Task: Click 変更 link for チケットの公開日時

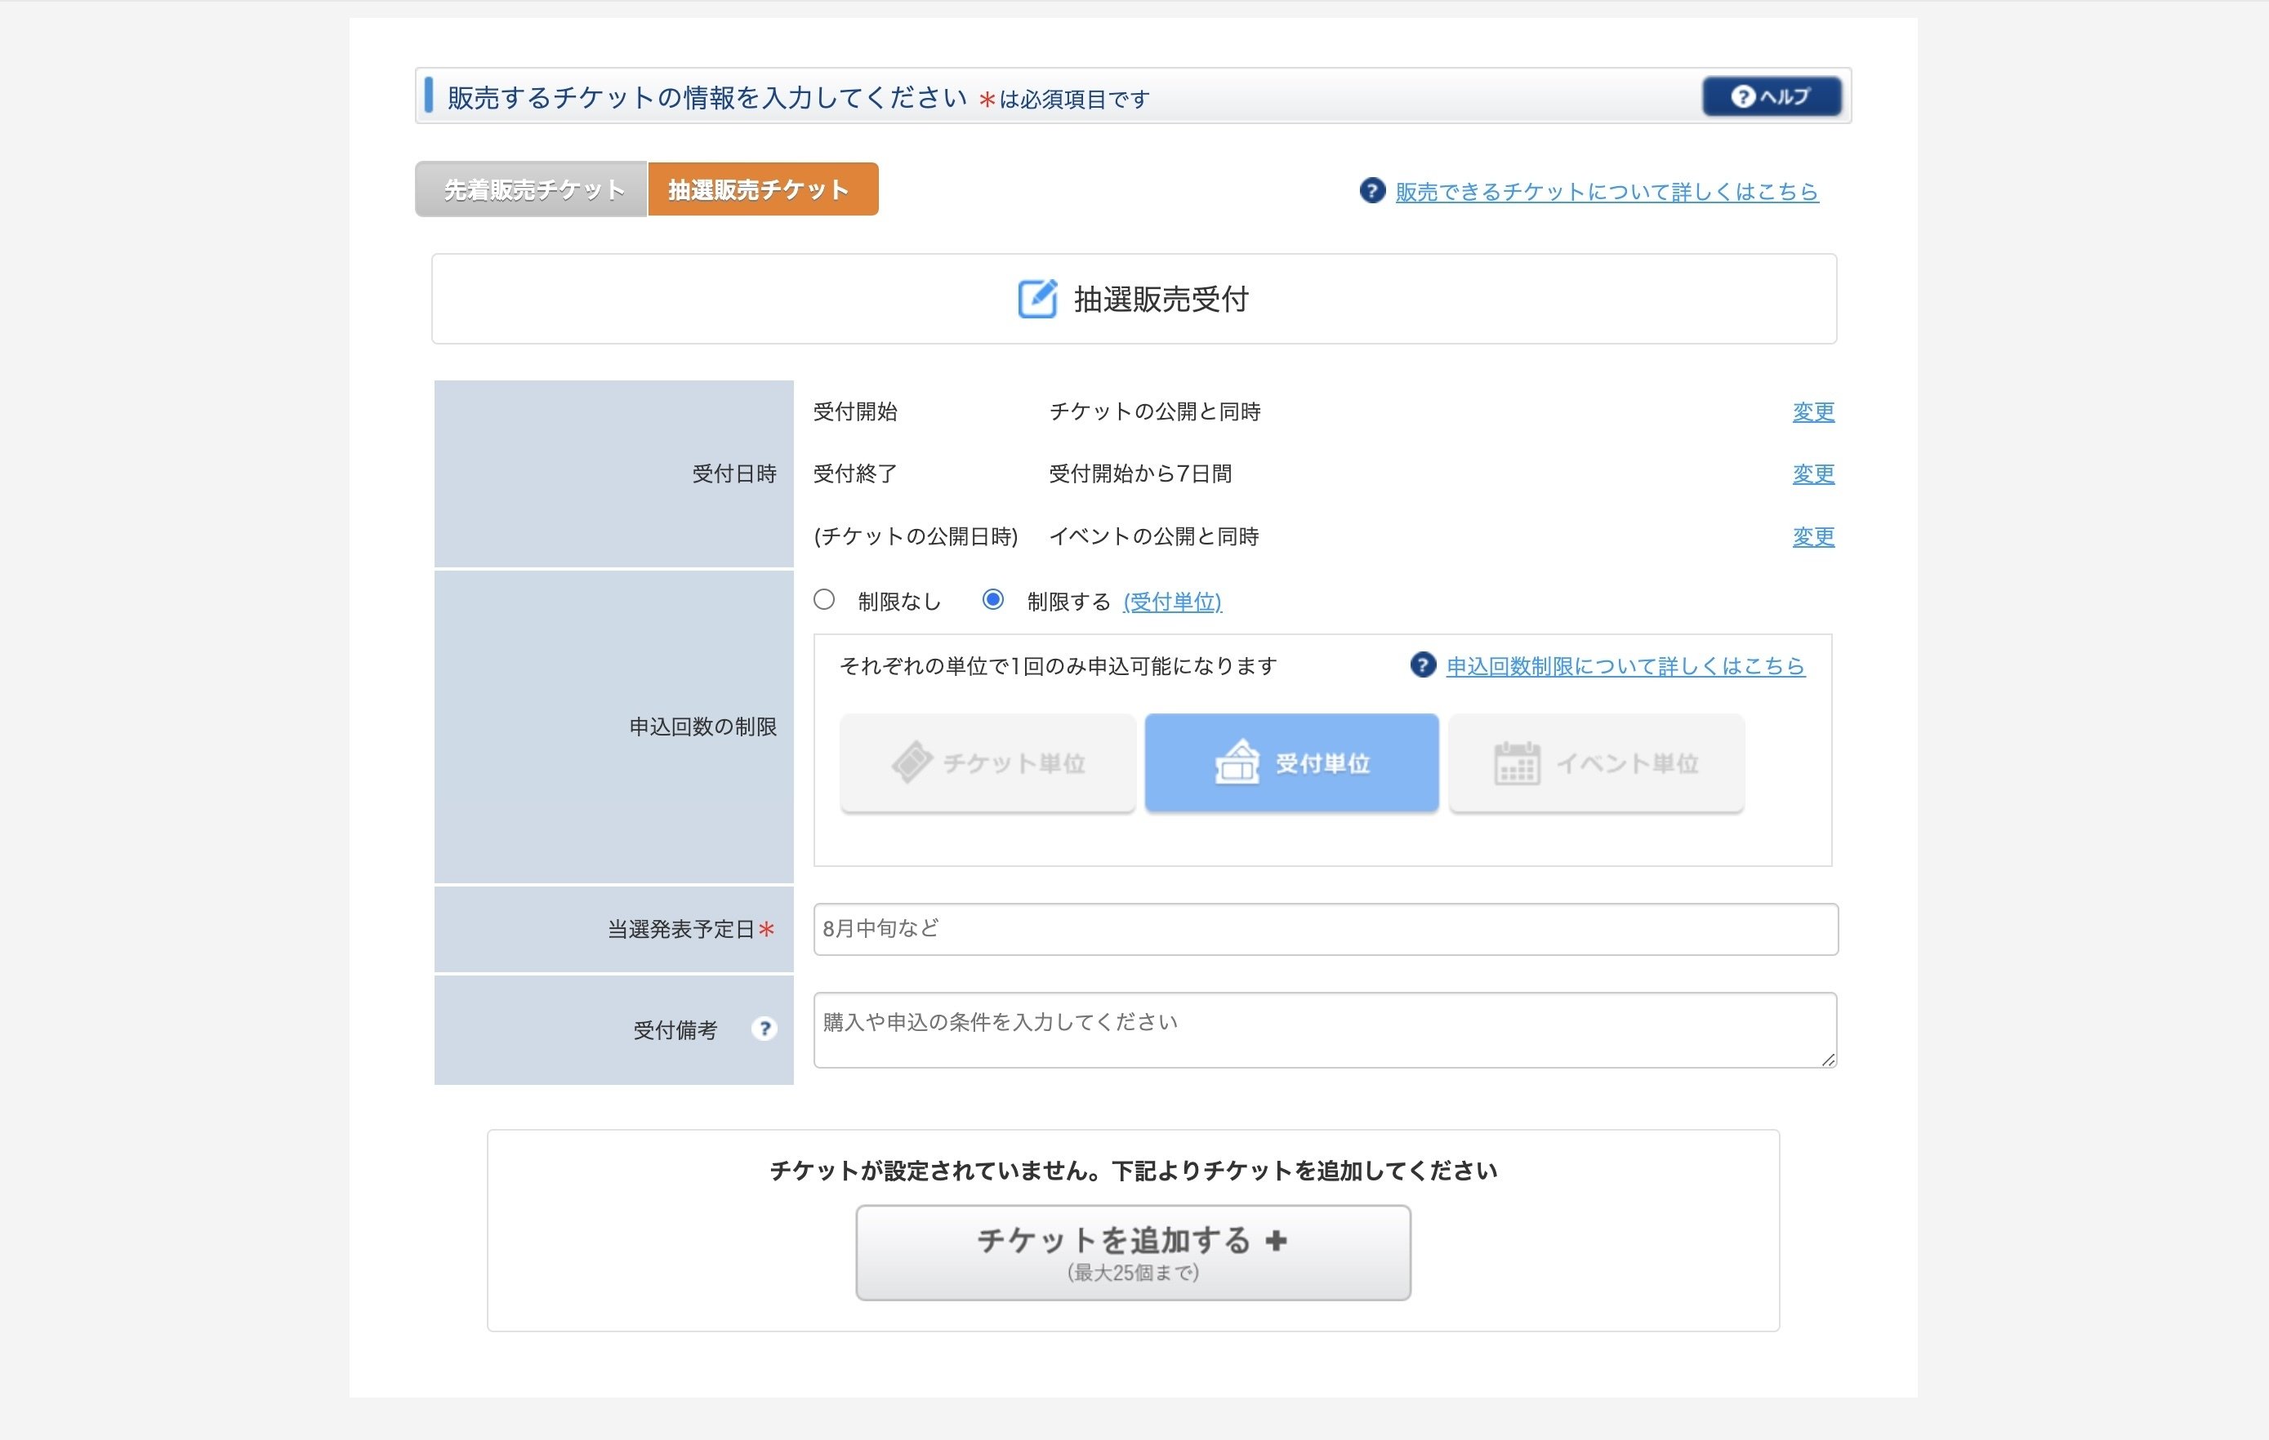Action: point(1812,537)
